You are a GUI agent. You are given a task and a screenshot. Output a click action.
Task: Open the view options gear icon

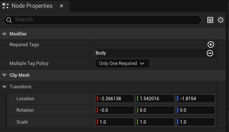pyautogui.click(x=221, y=20)
